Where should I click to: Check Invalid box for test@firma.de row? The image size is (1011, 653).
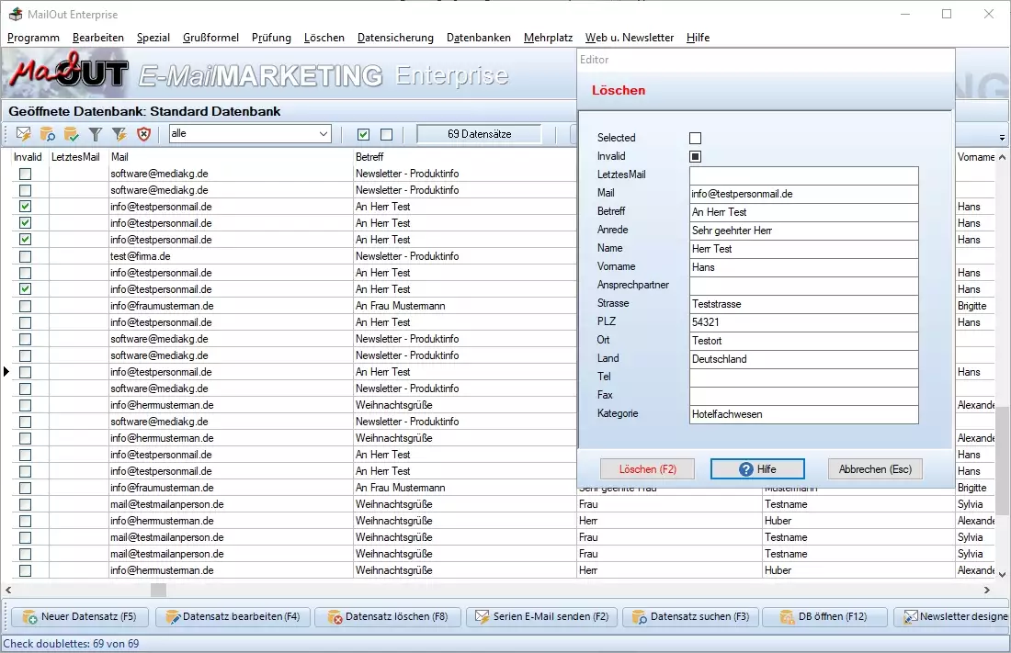[25, 256]
